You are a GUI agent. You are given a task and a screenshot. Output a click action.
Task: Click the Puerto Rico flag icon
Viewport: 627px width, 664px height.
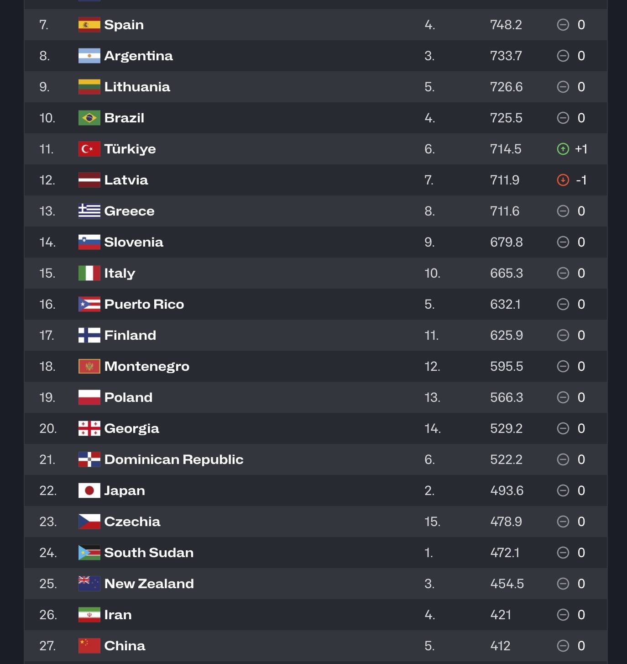(89, 304)
